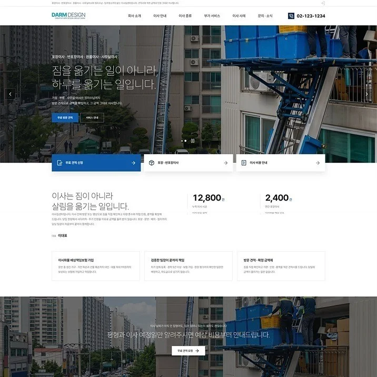Click the hero subtitle 포장이사 · 반포장이사 · 원룸이사 · 사무실이사
The height and width of the screenshot is (377, 377).
click(85, 57)
